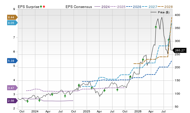Click the Oct label just before 2025
The width and height of the screenshot is (190, 113).
click(73, 111)
